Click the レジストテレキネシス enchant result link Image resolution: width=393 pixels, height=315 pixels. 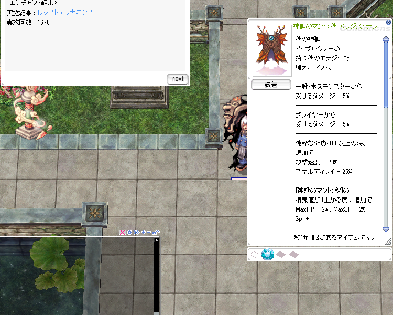(x=65, y=13)
